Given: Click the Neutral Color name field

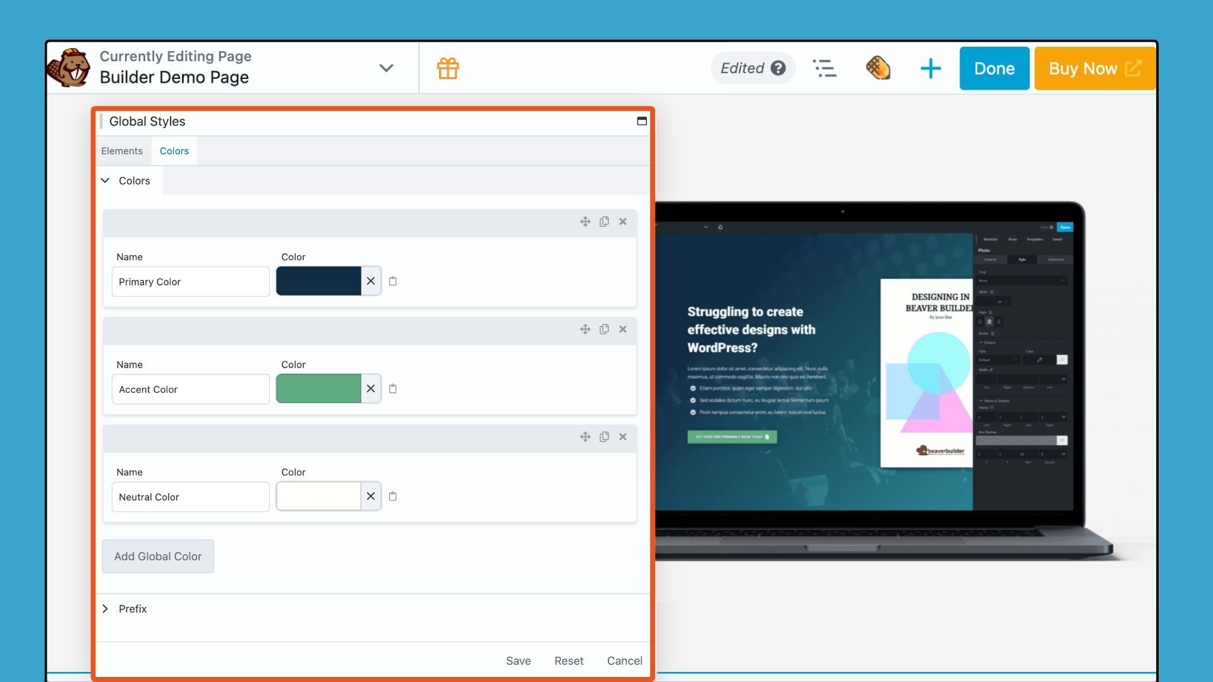Looking at the screenshot, I should tap(190, 497).
